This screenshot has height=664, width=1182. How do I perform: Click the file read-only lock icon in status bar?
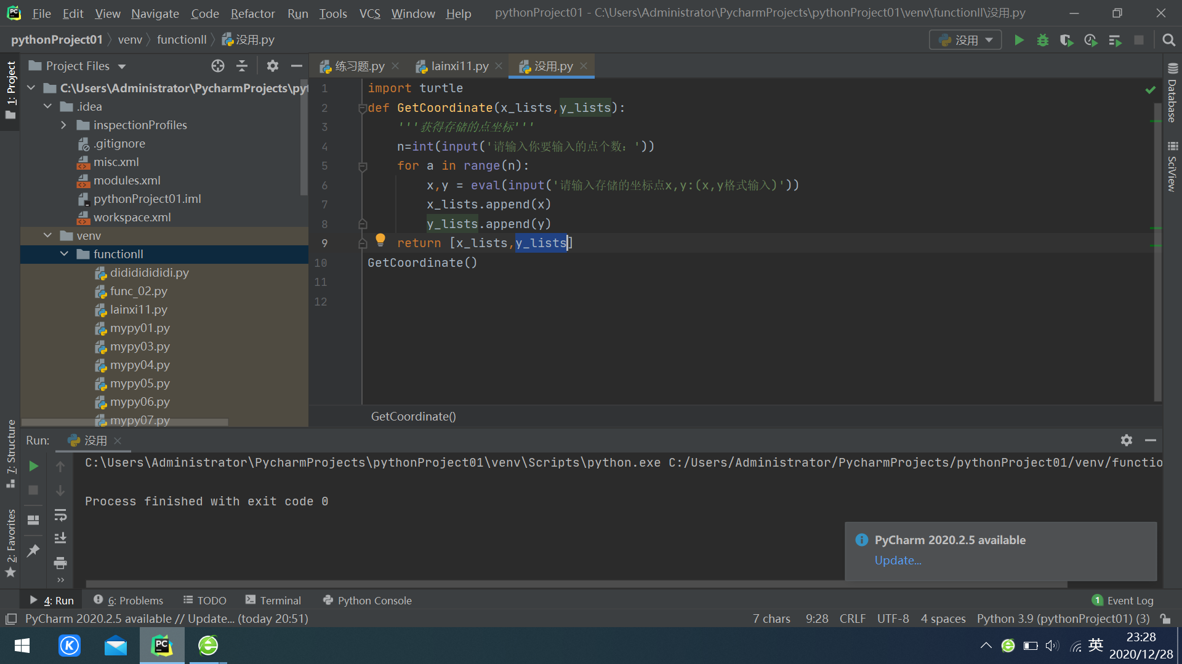[x=1165, y=619]
